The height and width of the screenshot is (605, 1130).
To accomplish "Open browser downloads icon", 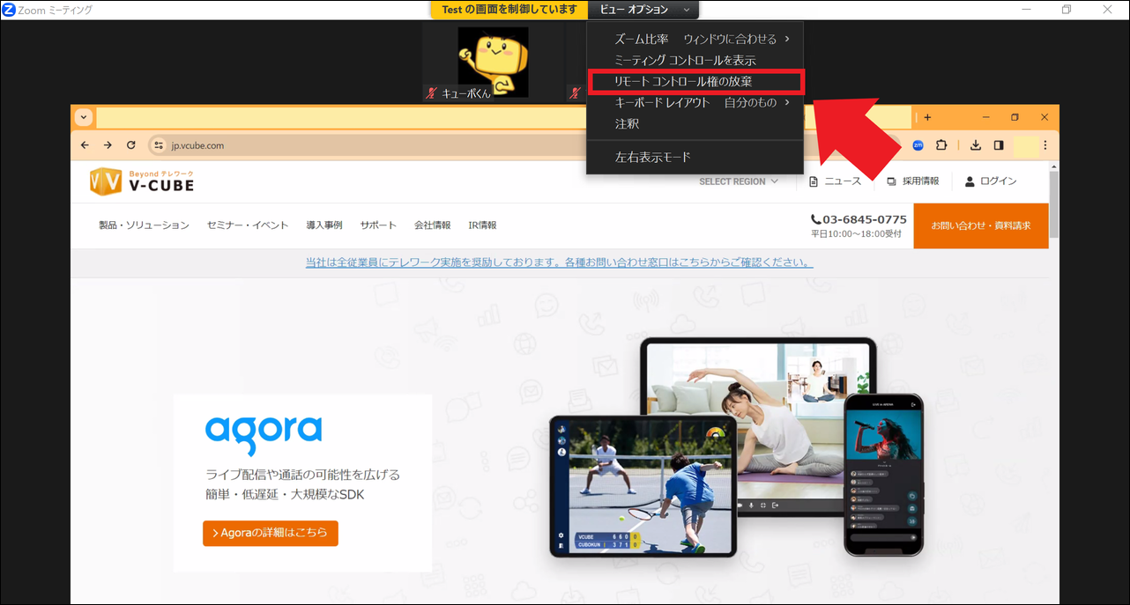I will pos(976,145).
